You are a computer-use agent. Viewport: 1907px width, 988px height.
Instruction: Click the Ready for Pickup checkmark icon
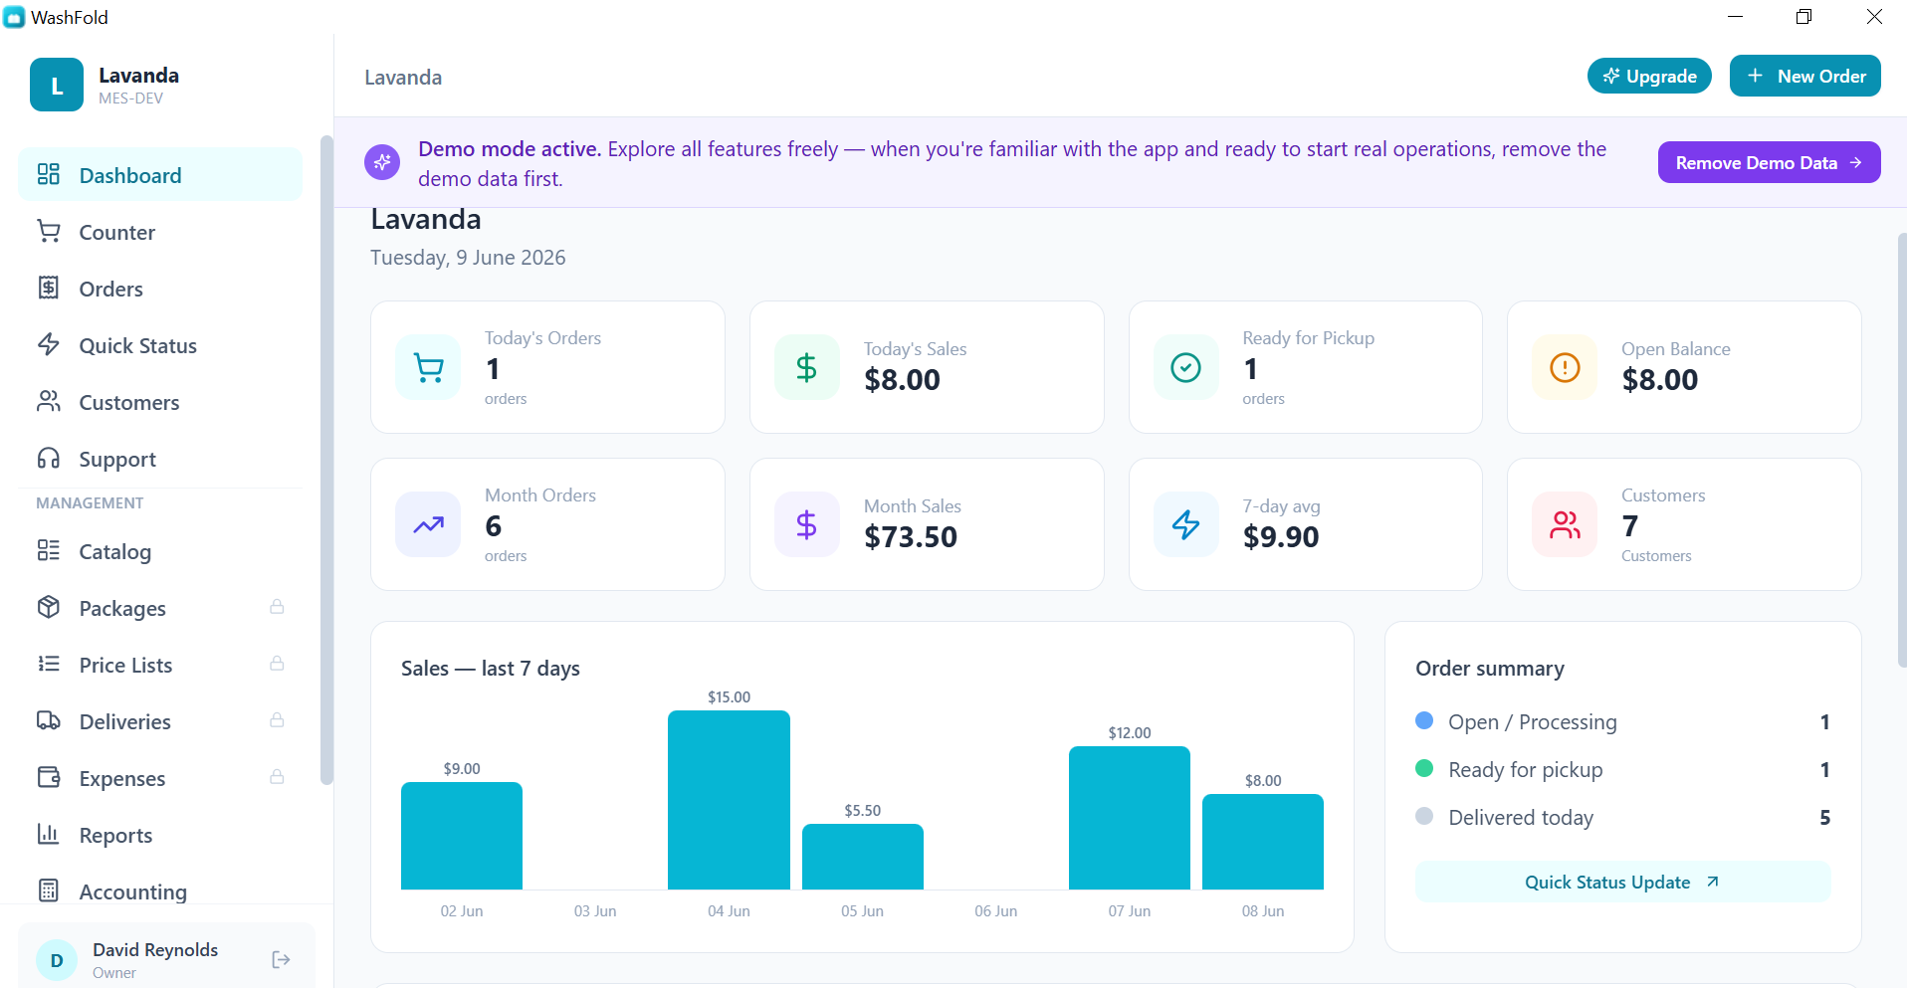[x=1185, y=367]
